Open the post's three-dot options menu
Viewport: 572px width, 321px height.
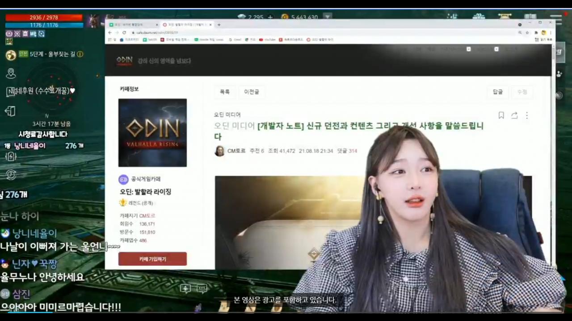527,115
